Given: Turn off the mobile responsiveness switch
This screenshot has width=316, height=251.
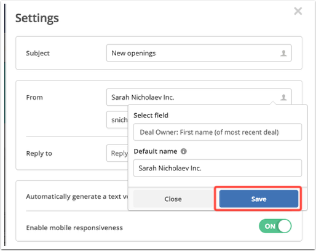Looking at the screenshot, I should point(275,226).
